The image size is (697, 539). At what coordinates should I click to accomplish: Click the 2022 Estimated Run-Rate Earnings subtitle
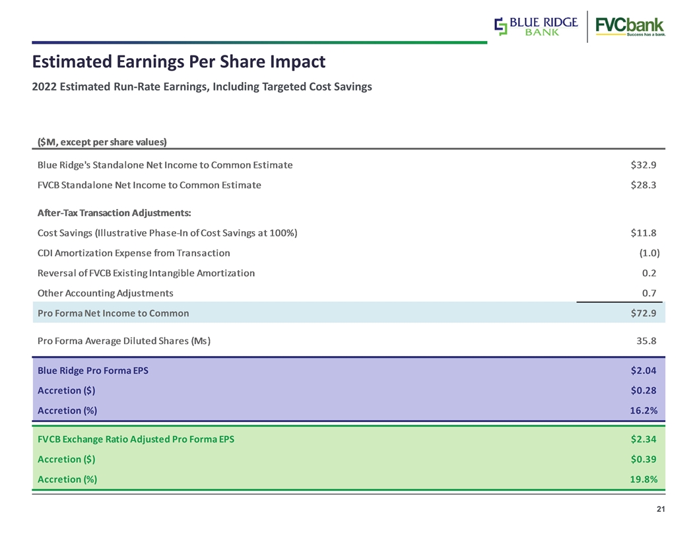pos(202,87)
